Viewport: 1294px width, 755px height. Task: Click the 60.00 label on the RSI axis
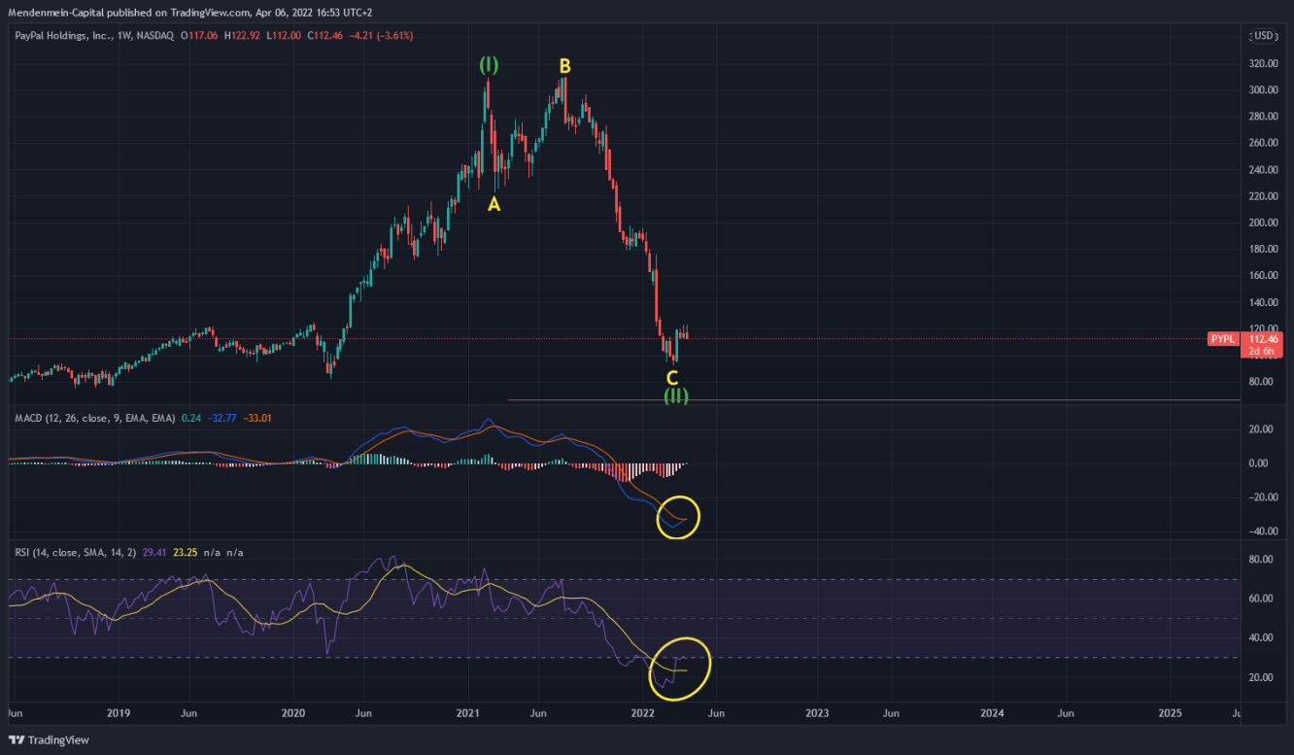click(1262, 599)
